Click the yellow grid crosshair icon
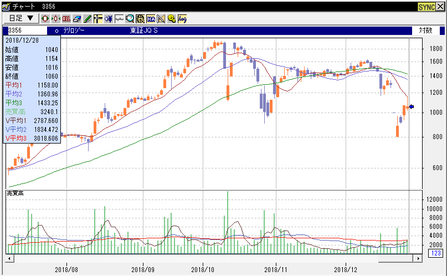This screenshot has width=447, height=276. [98, 18]
